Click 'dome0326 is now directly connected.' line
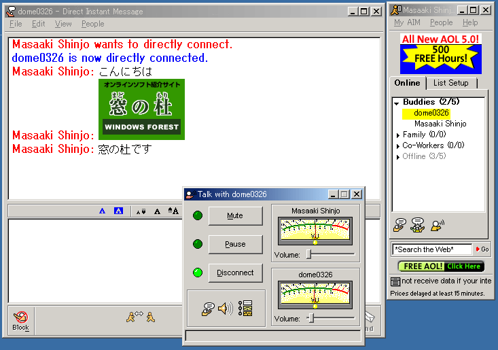 tap(110, 58)
